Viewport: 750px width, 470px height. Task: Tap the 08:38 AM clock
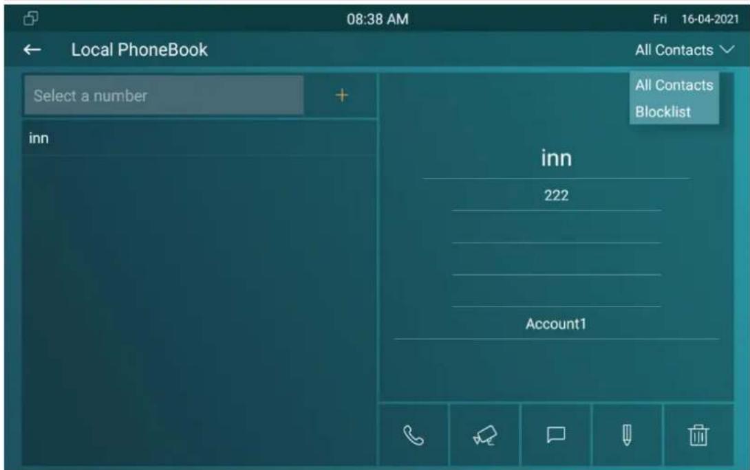click(x=377, y=19)
